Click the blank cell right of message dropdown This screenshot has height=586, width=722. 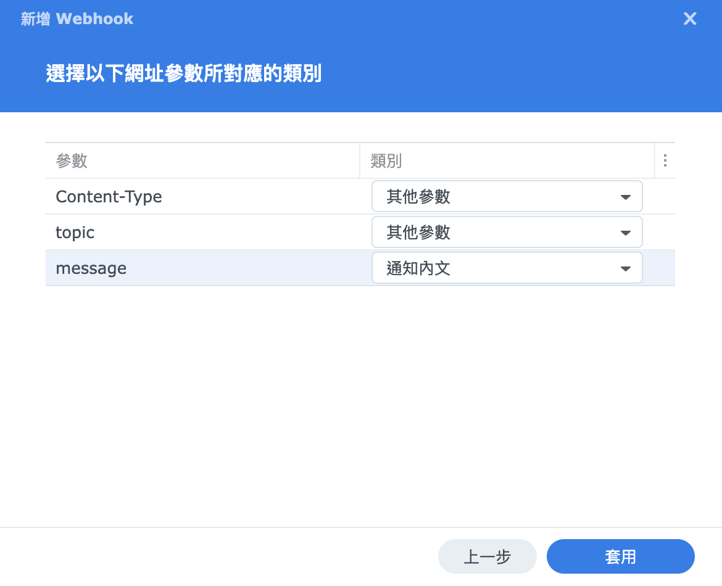[659, 268]
